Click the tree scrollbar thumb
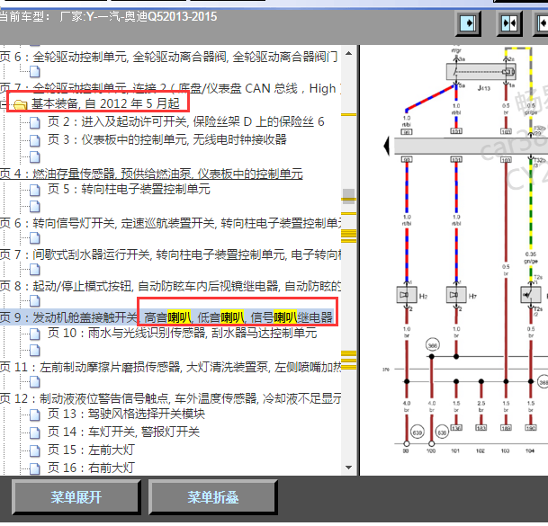548x526 pixels. pos(348,196)
